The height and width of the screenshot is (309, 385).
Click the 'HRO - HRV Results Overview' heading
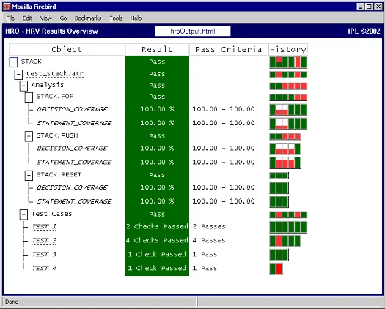coord(51,31)
